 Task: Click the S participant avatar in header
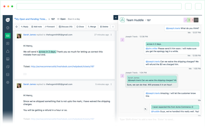[193, 20]
